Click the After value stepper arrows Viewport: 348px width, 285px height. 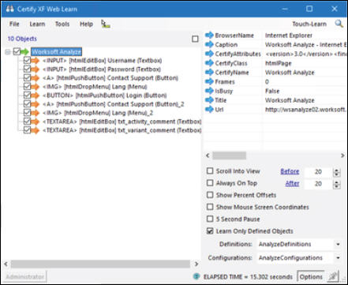coord(336,184)
